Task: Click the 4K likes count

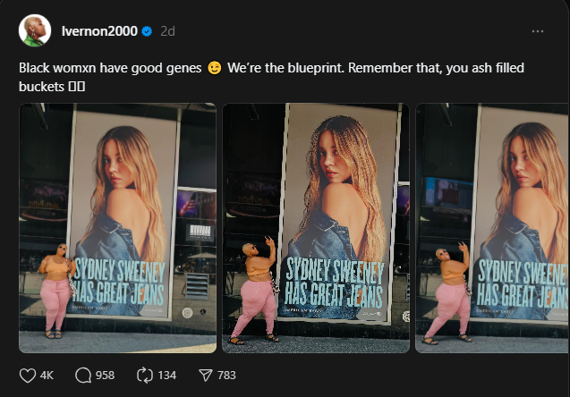Action: coord(47,376)
